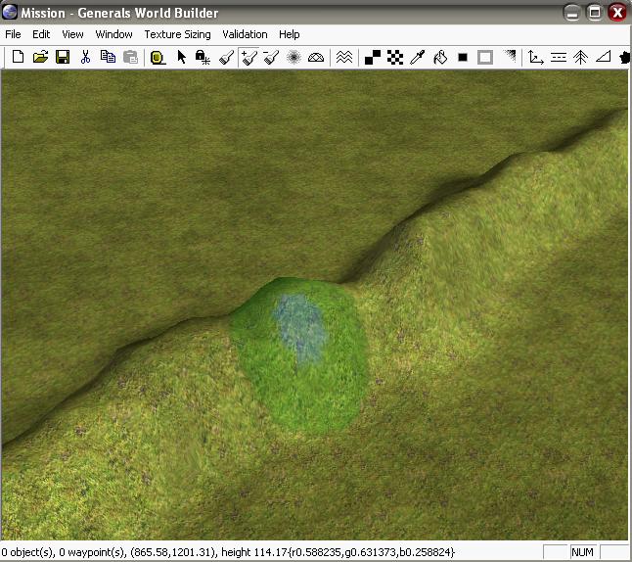Viewport: 632px width, 562px height.
Task: Cut selection with scissors icon
Action: [x=85, y=57]
